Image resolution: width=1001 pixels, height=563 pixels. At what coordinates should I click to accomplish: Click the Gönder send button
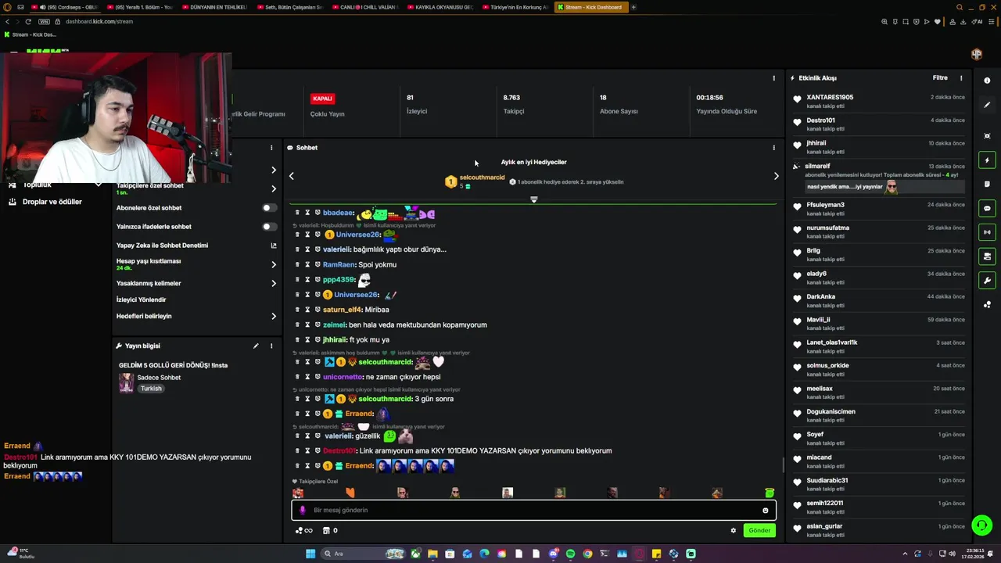tap(759, 530)
